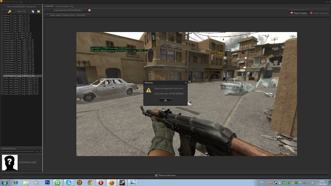Switch to the Screenshot tab
Viewport: 331px width, 186px height.
49,6
